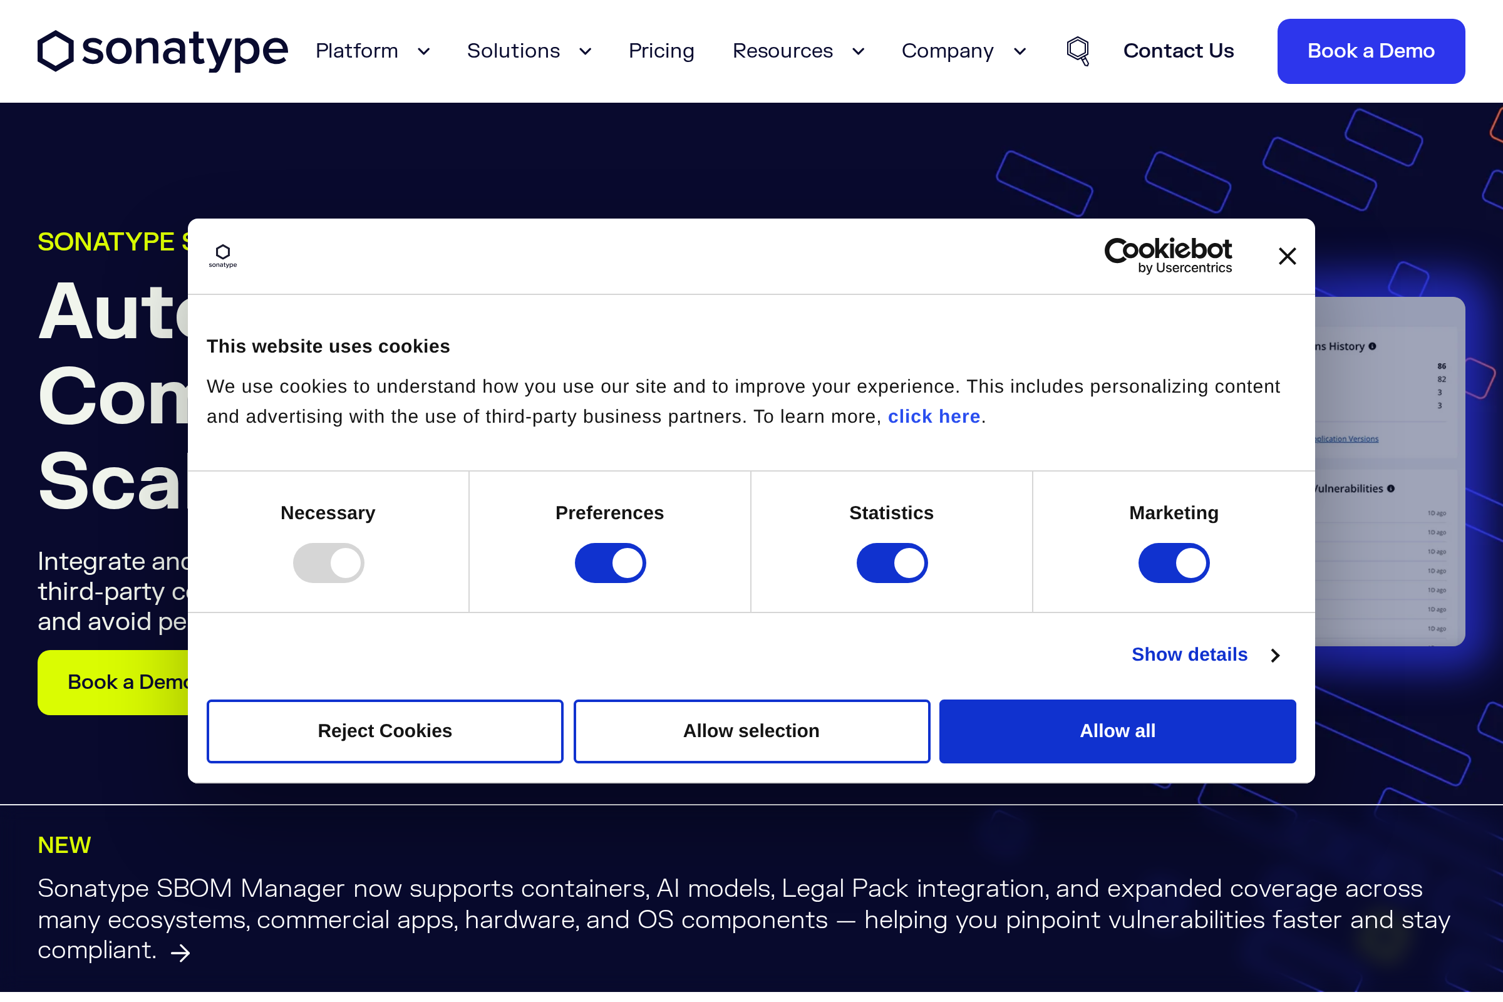Select the Pricing menu item
Screen dimensions: 1503x1002
pos(661,51)
